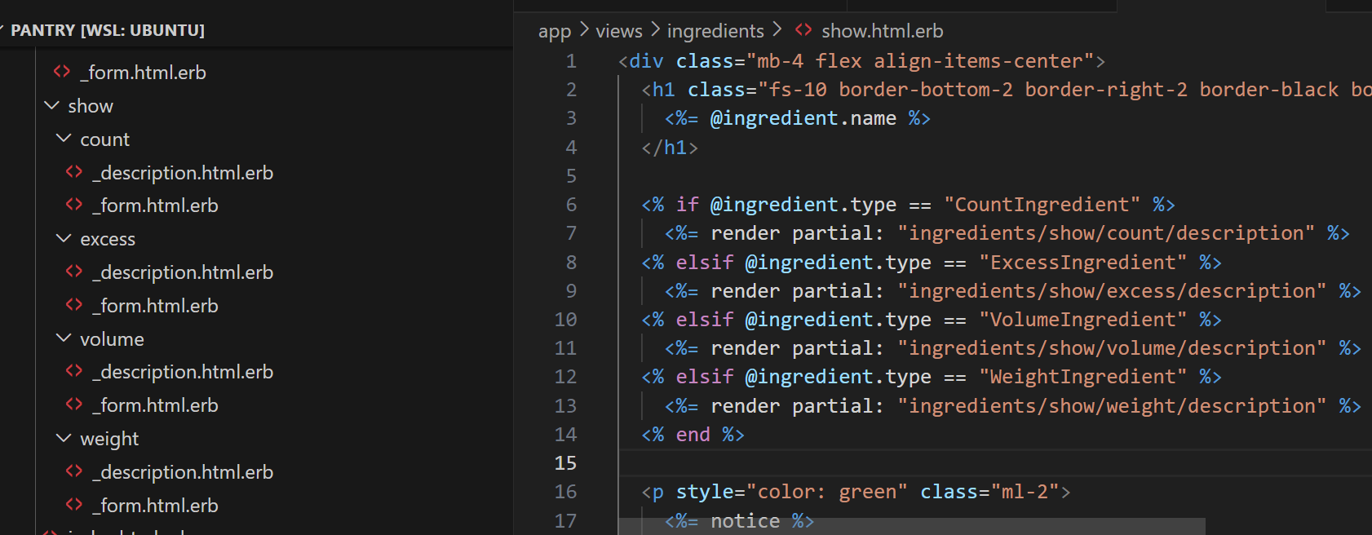Click the views breadcrumb segment
This screenshot has width=1372, height=535.
click(619, 31)
